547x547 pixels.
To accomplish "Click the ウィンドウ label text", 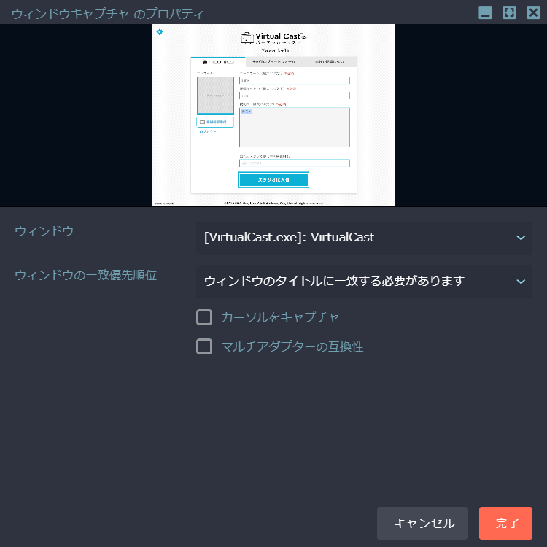I will (44, 231).
